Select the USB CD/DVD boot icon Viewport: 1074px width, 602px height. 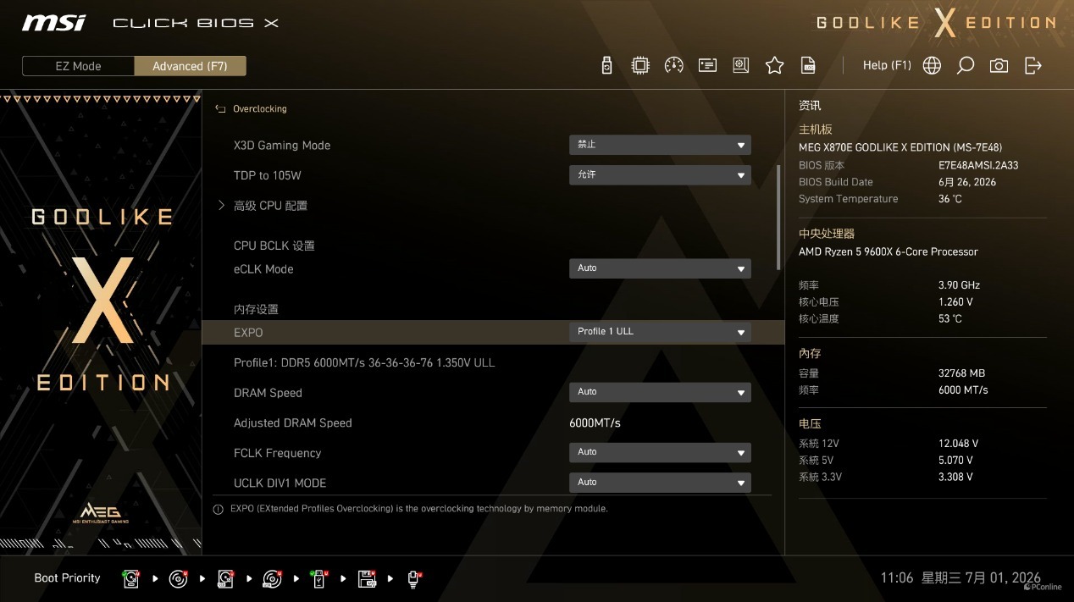pos(272,578)
